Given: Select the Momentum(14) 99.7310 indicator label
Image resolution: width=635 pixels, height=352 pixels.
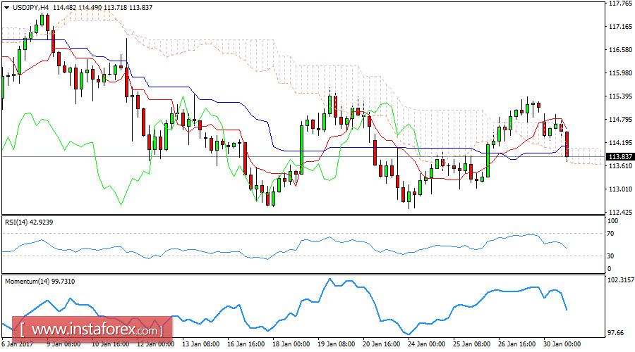Looking at the screenshot, I should pyautogui.click(x=40, y=282).
